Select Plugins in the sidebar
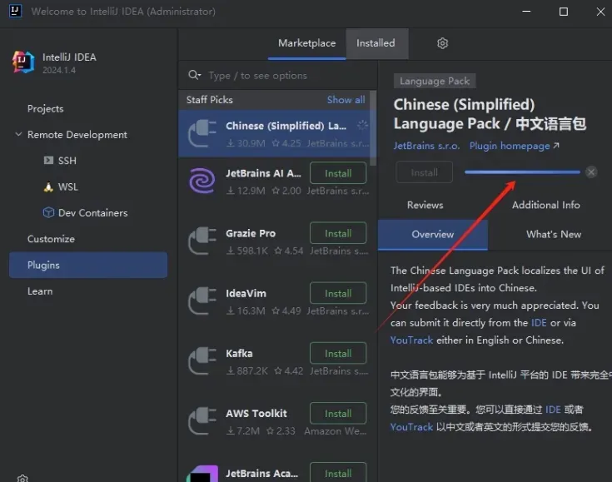 pos(88,265)
